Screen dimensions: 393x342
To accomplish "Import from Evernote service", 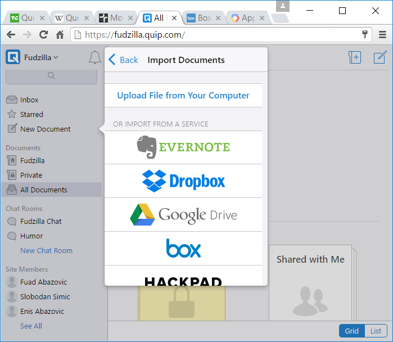I will click(183, 147).
